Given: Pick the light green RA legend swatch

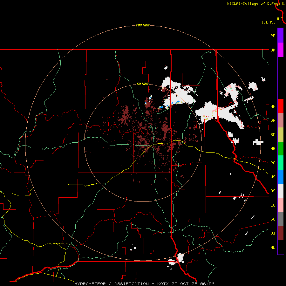Looking at the screenshot, I should tap(281, 163).
